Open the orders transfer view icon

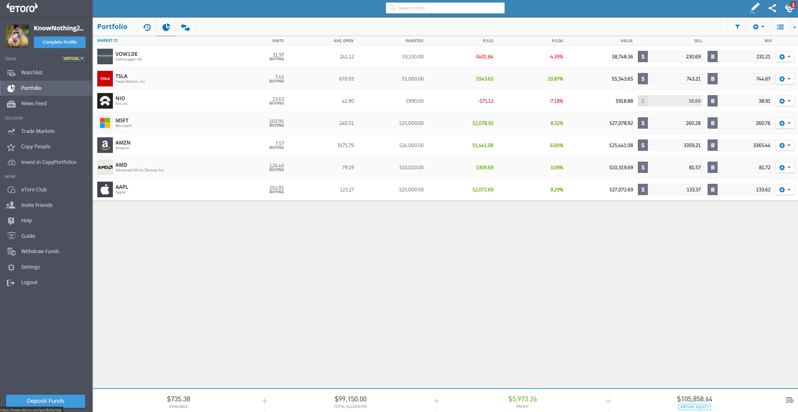pyautogui.click(x=185, y=27)
